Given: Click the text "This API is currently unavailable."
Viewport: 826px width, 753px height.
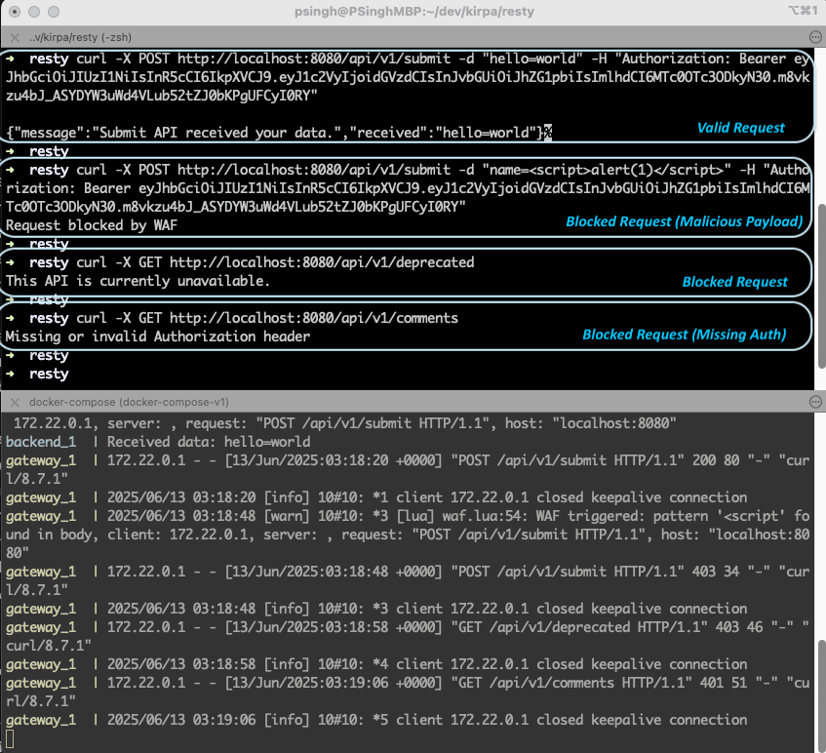Looking at the screenshot, I should pyautogui.click(x=138, y=281).
